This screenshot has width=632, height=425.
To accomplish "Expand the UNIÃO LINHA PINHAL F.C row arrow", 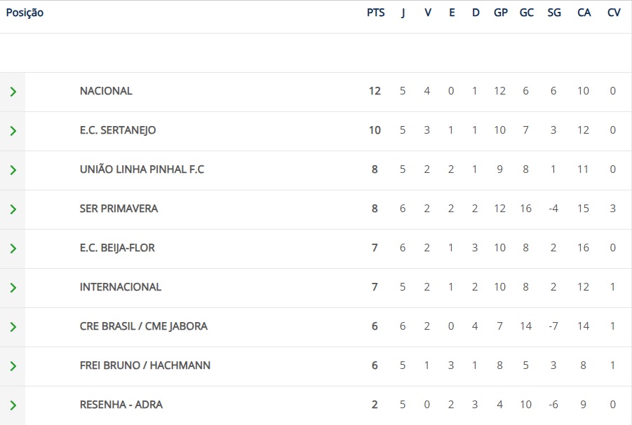I will coord(13,170).
